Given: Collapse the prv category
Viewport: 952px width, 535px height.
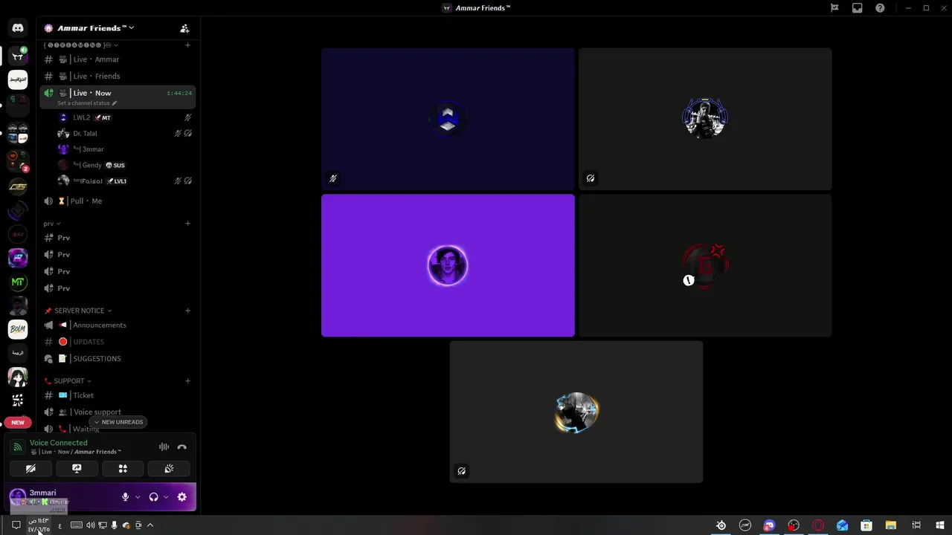Looking at the screenshot, I should click(x=52, y=224).
